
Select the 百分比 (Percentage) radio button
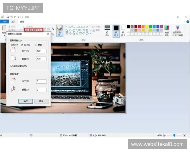click(22, 45)
